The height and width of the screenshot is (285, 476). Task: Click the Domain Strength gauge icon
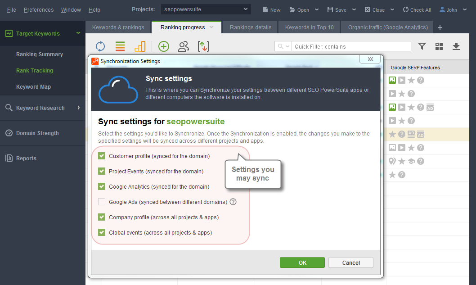(9, 133)
